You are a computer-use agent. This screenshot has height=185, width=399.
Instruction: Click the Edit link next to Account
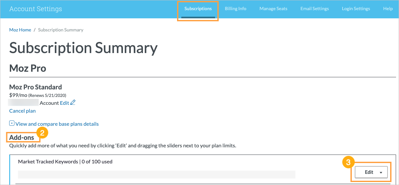point(64,103)
